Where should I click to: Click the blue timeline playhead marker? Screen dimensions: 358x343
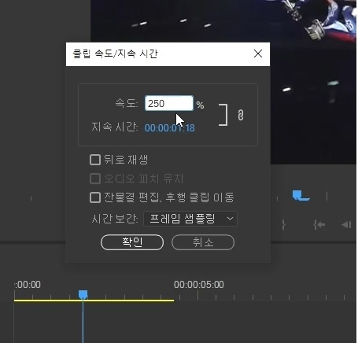click(x=83, y=294)
